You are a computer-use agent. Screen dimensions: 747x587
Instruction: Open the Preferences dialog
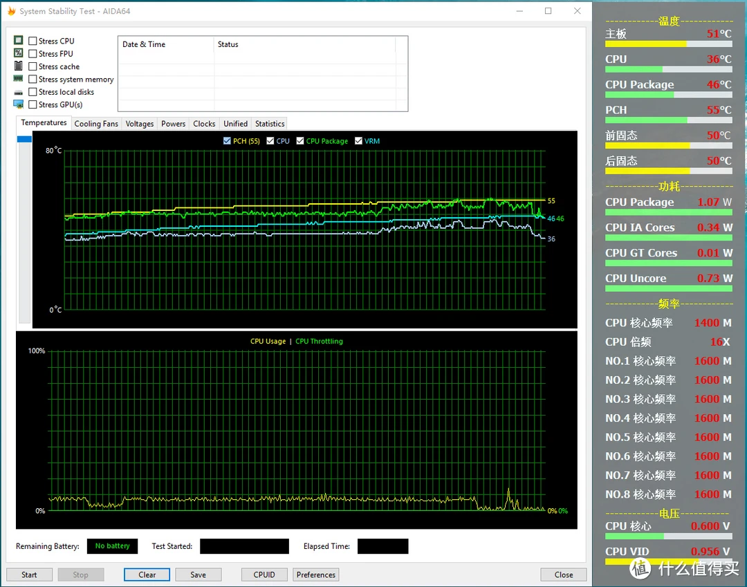pyautogui.click(x=316, y=575)
